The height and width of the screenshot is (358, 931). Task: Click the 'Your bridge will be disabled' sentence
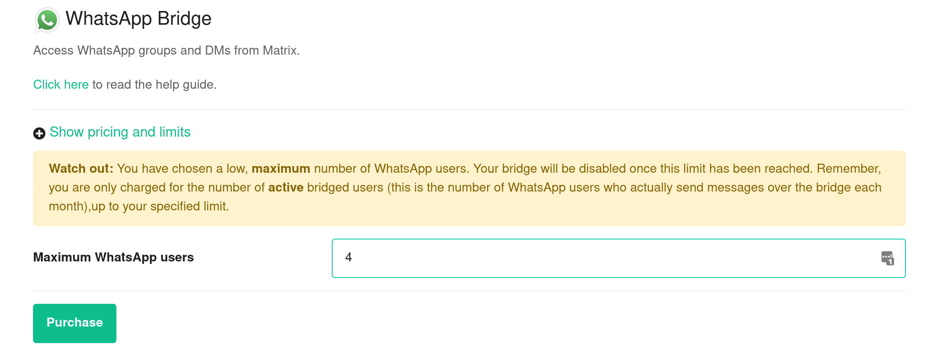coord(643,168)
